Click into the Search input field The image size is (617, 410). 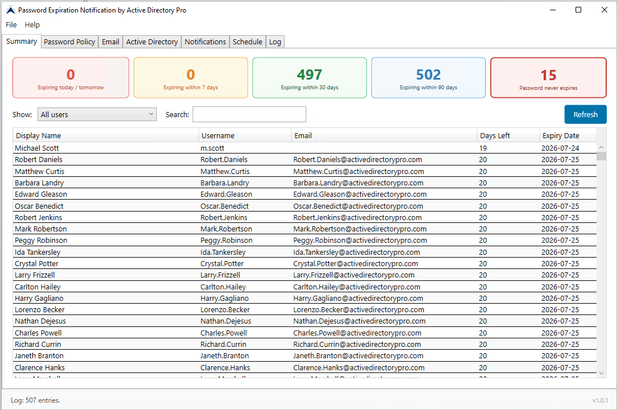(x=249, y=115)
